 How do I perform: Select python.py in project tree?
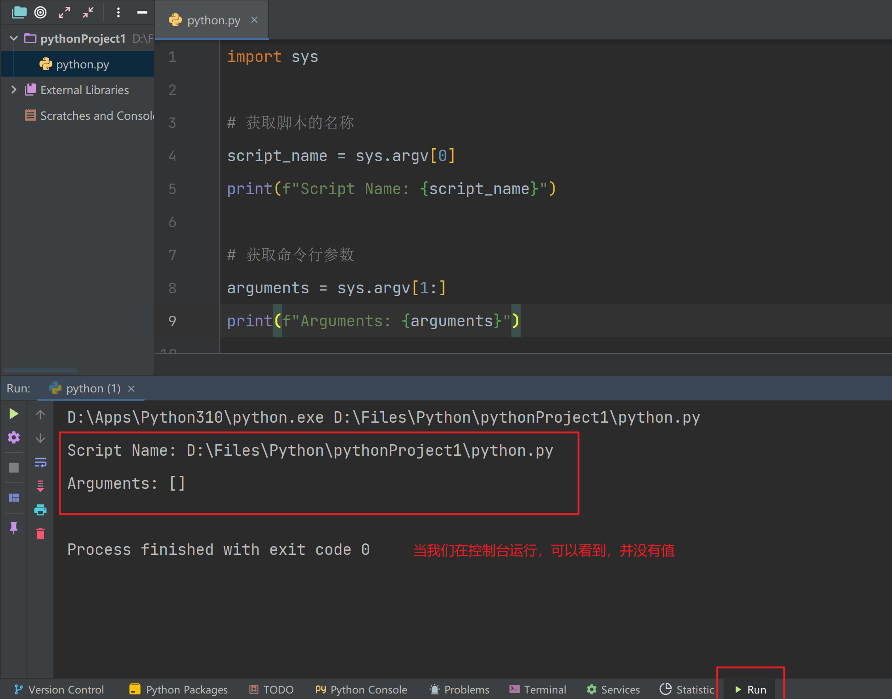tap(78, 64)
